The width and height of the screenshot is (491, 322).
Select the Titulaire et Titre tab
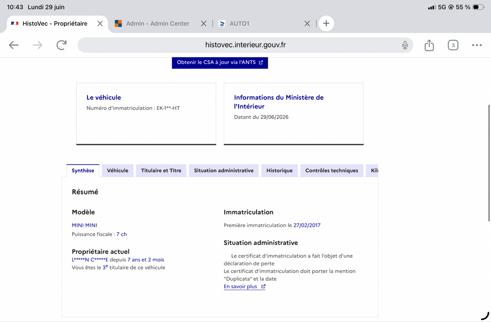coord(161,170)
